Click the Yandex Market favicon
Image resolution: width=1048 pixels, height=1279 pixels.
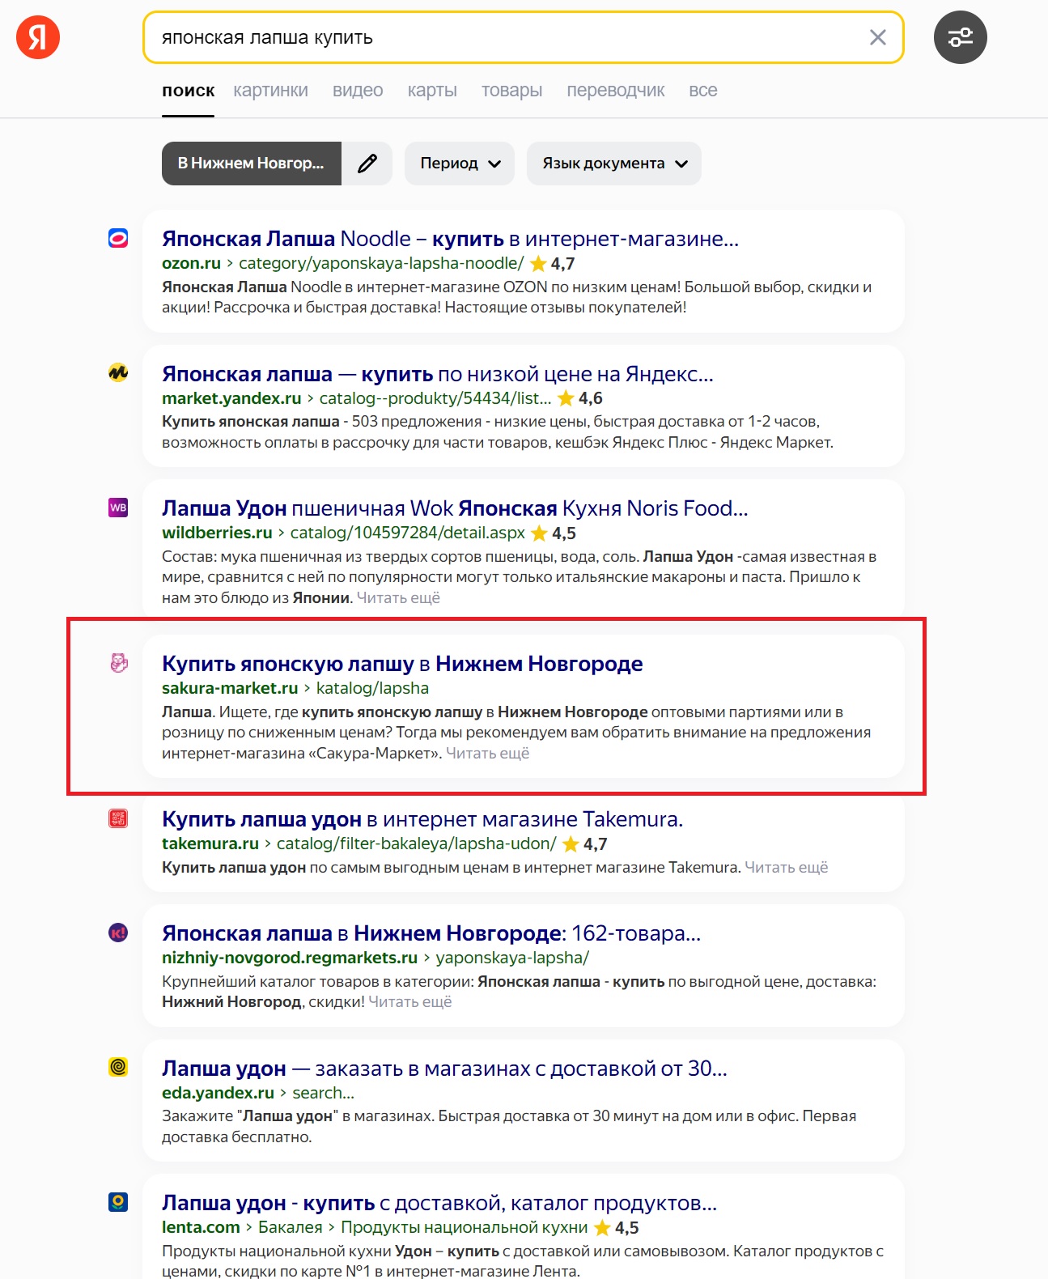(118, 372)
